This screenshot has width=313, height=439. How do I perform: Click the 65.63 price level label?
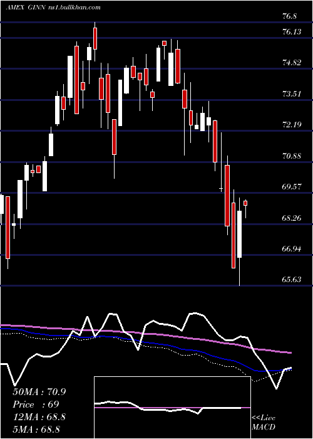tap(292, 280)
